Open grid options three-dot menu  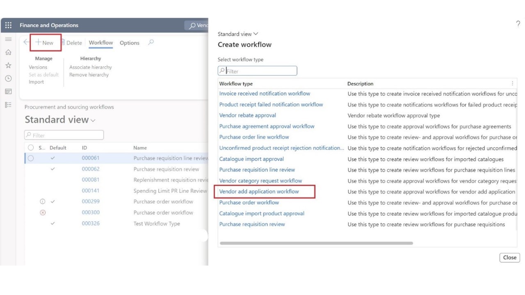(x=512, y=84)
